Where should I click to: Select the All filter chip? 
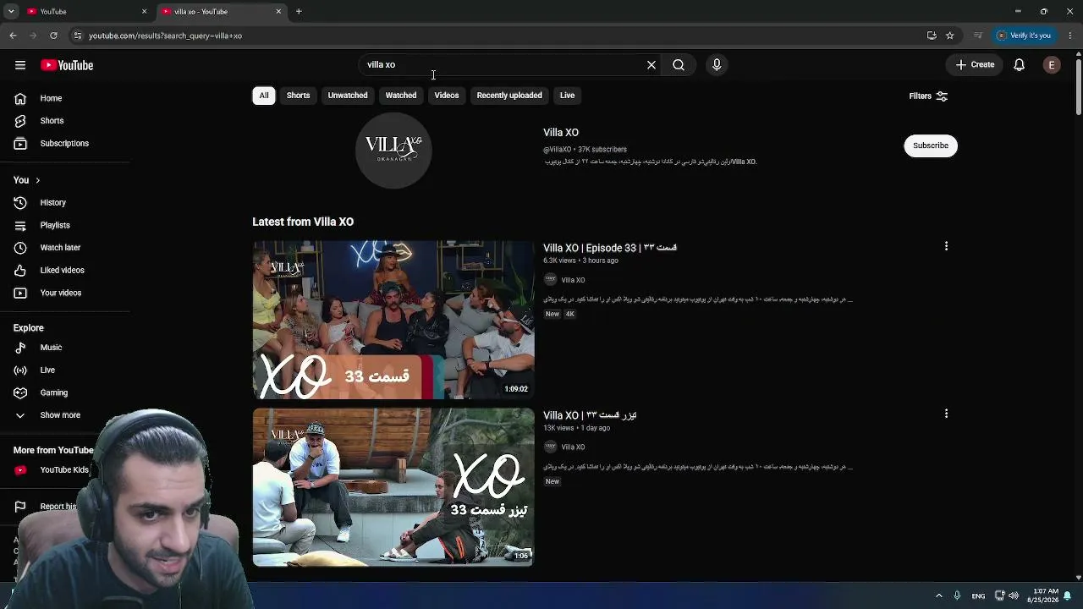click(x=264, y=96)
